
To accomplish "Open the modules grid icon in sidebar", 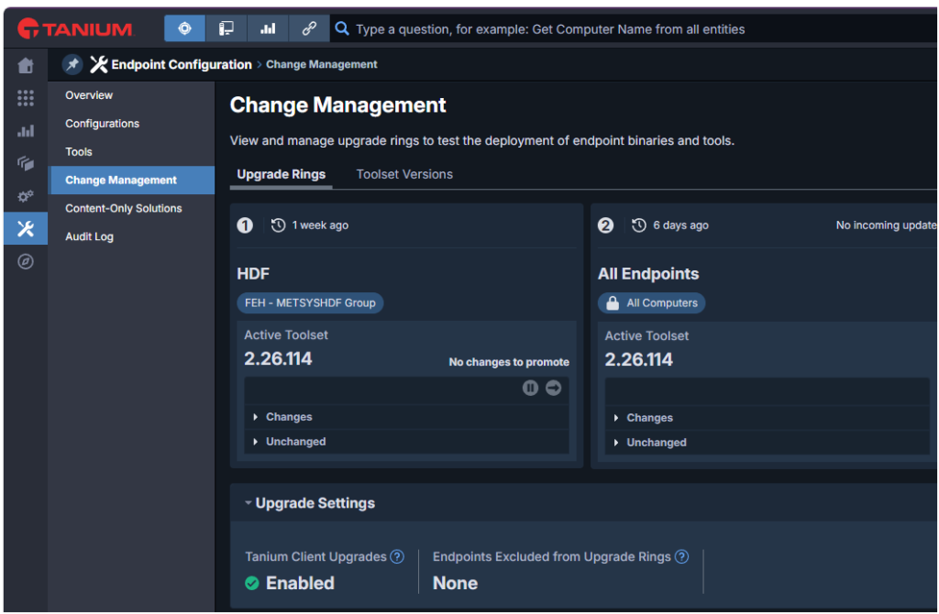I will coord(26,98).
